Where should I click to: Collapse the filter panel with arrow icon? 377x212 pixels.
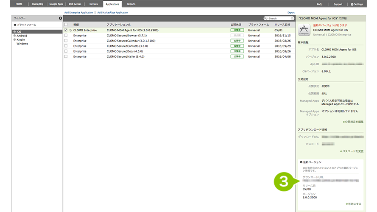tap(60, 18)
